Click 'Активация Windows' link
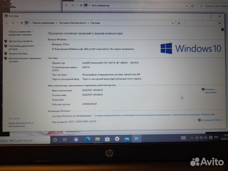Image resolution: width=228 pixels, height=171 pixels. point(211,120)
